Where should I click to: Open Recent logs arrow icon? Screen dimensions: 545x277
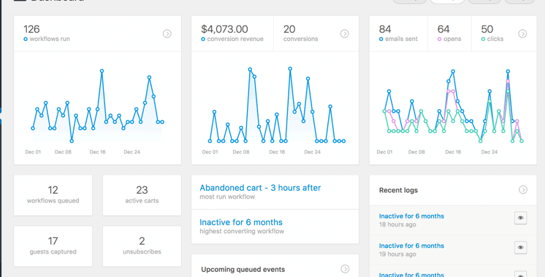522,189
